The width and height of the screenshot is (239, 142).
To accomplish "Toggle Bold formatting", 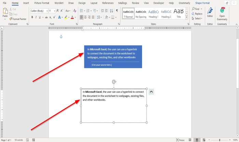I will pyautogui.click(x=32, y=17).
